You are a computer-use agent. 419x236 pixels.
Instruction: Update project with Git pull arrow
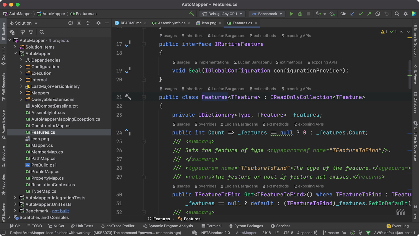[352, 14]
